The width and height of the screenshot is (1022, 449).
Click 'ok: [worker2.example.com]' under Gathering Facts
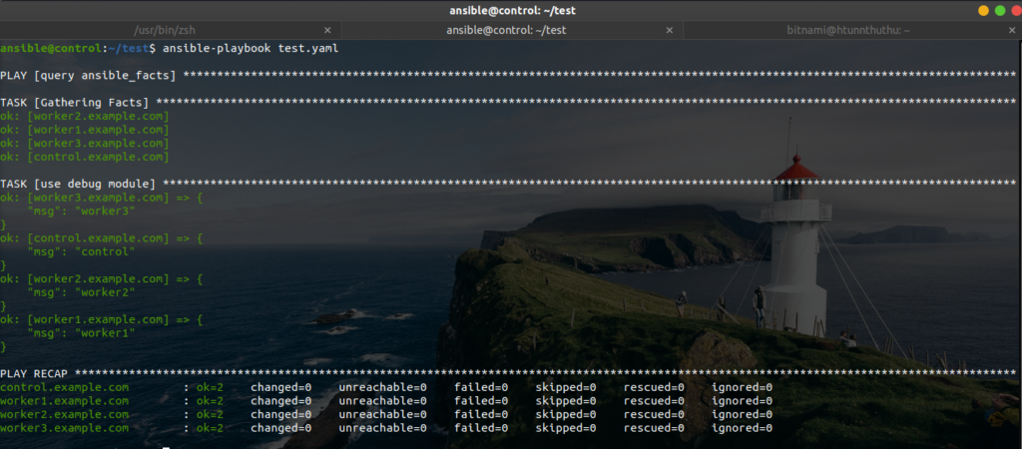pyautogui.click(x=85, y=117)
